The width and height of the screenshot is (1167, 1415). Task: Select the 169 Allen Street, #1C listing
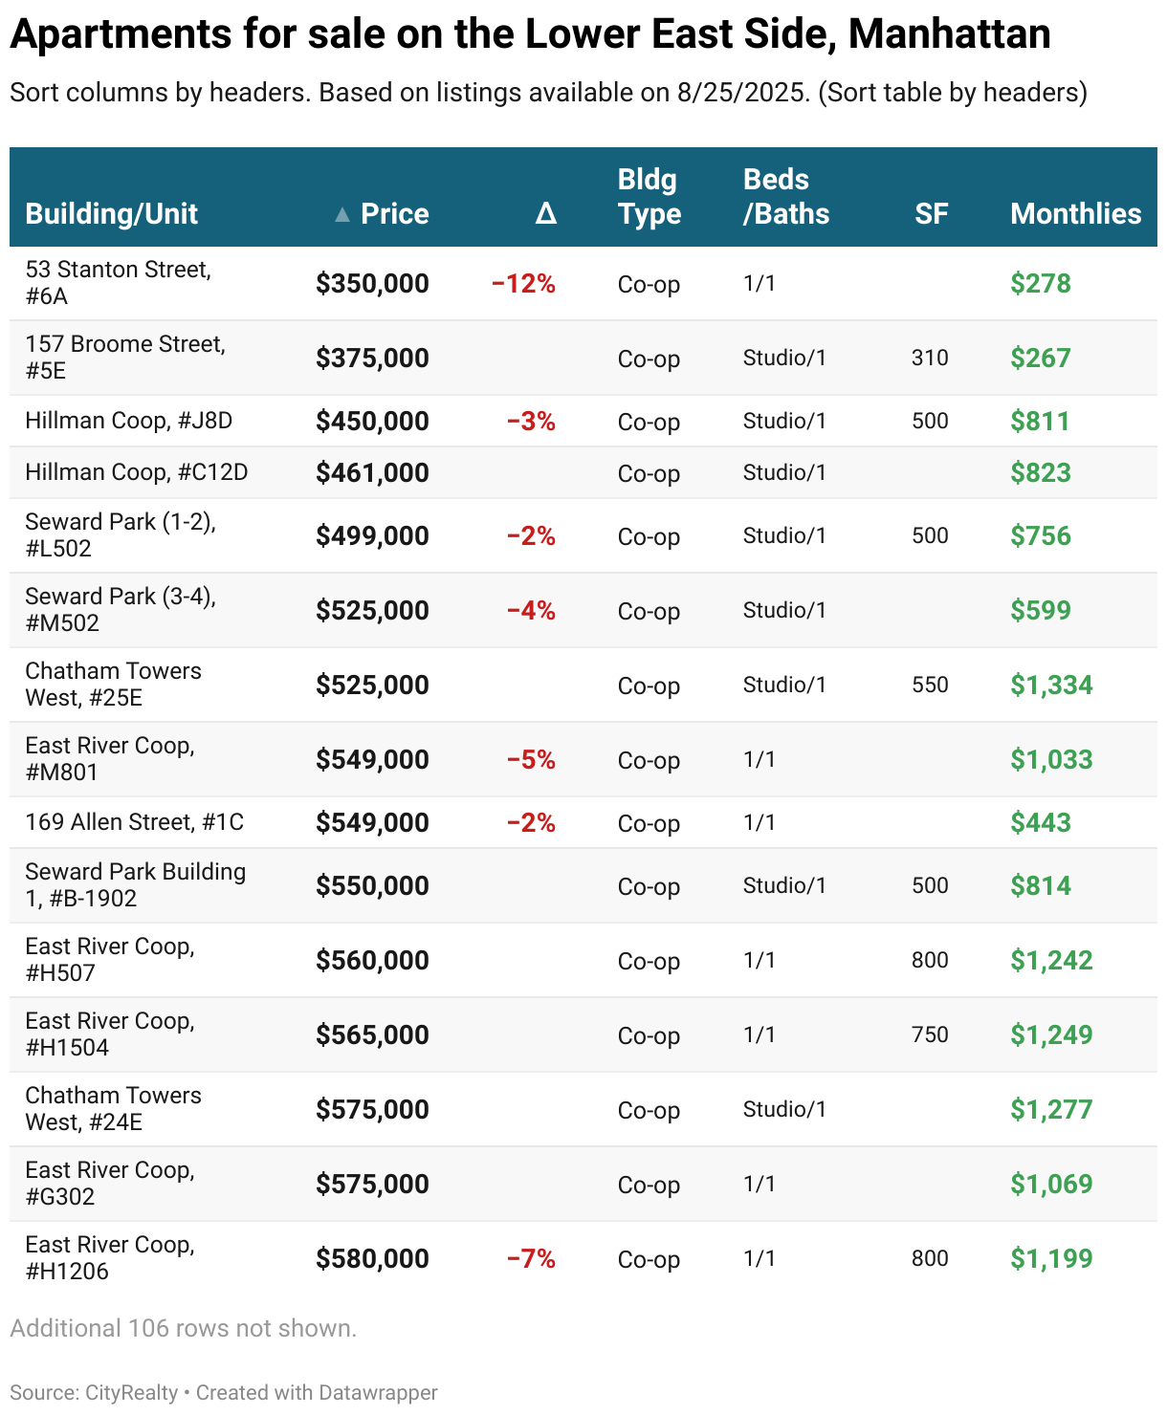click(x=134, y=822)
